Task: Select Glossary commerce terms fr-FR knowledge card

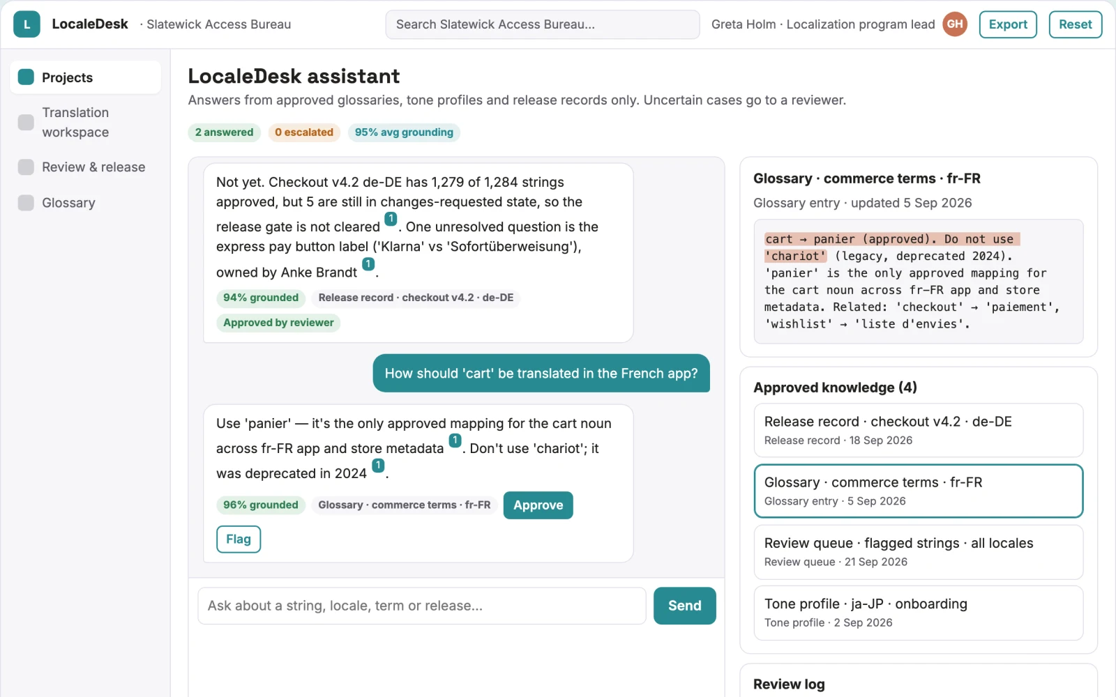Action: [x=918, y=491]
